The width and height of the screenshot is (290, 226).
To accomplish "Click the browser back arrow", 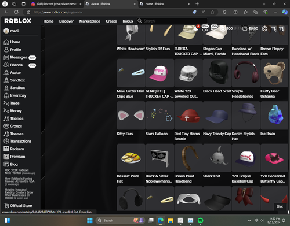I will (6, 12).
